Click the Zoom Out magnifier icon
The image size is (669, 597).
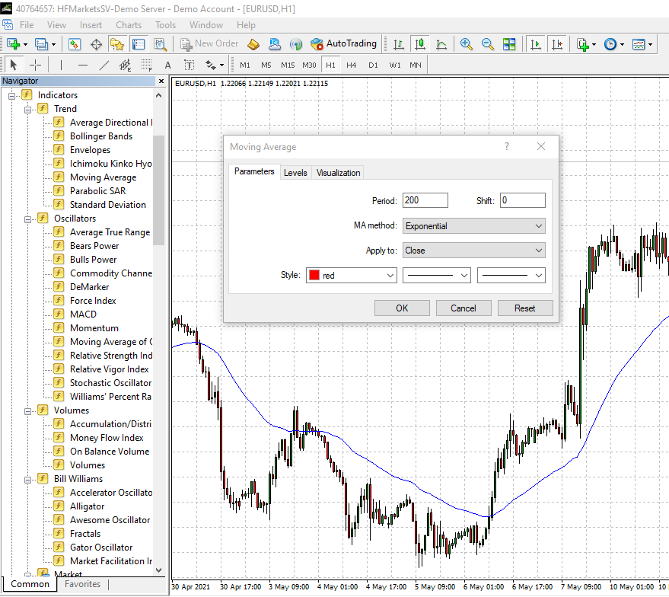point(487,44)
